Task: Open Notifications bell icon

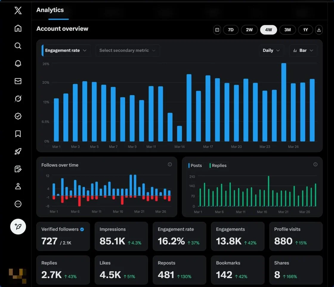Action: point(18,63)
